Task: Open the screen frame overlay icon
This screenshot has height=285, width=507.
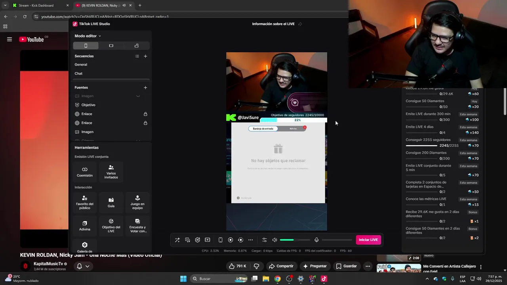Action: [207, 240]
